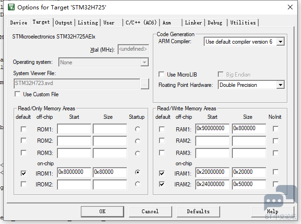This screenshot has width=301, height=224.
Task: Click the RAM2 Start field
Action: (x=212, y=141)
